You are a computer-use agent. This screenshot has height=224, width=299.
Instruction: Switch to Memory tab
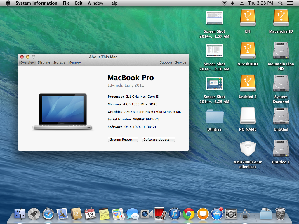[x=74, y=62]
